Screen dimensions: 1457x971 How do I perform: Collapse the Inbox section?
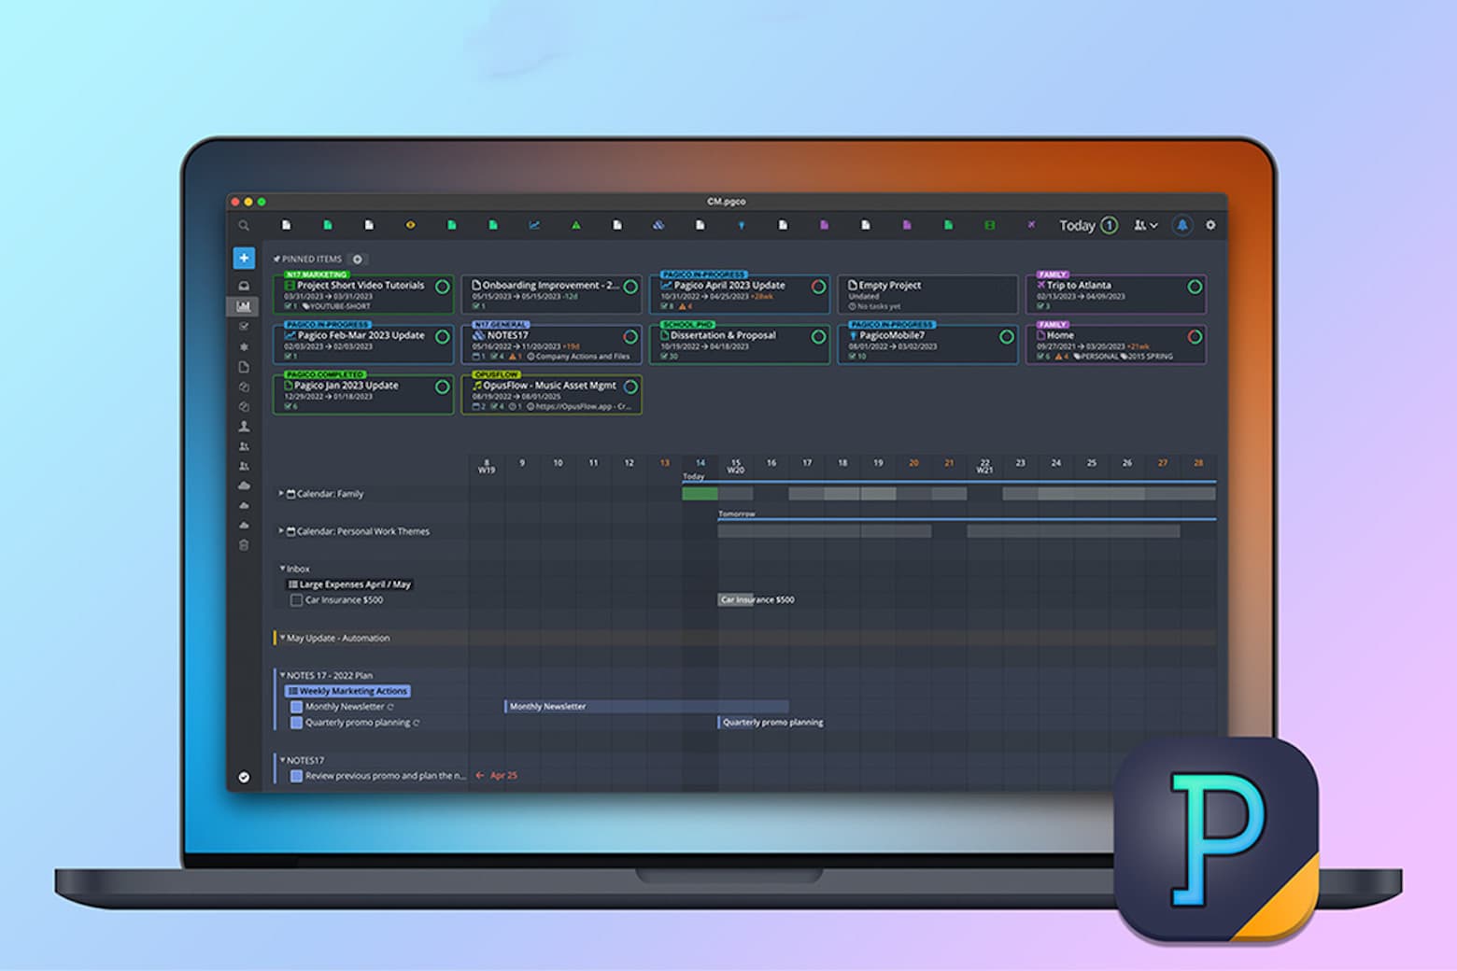(282, 569)
